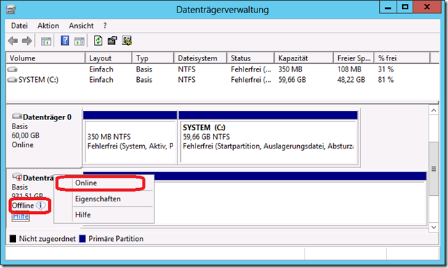Screen dimensions: 448x268
Task: Sort by the Status column header
Action: (x=250, y=58)
